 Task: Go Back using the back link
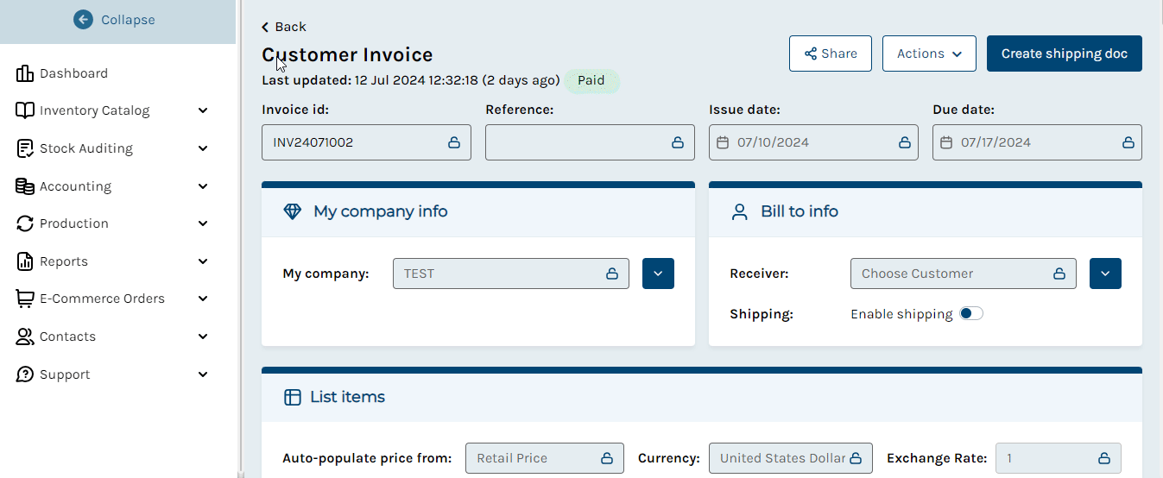point(284,27)
